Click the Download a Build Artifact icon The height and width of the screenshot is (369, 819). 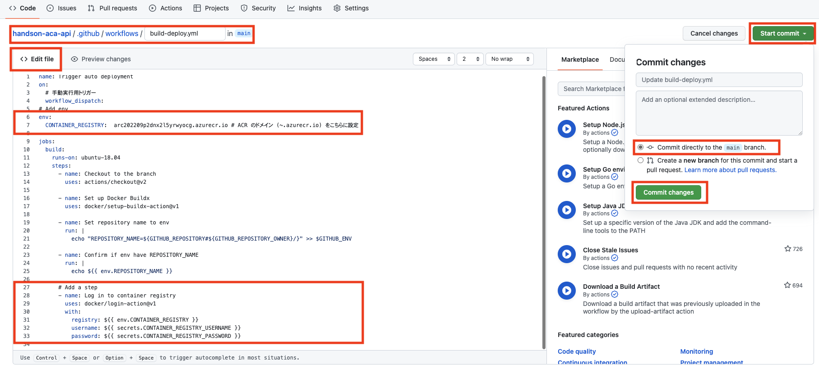(567, 291)
